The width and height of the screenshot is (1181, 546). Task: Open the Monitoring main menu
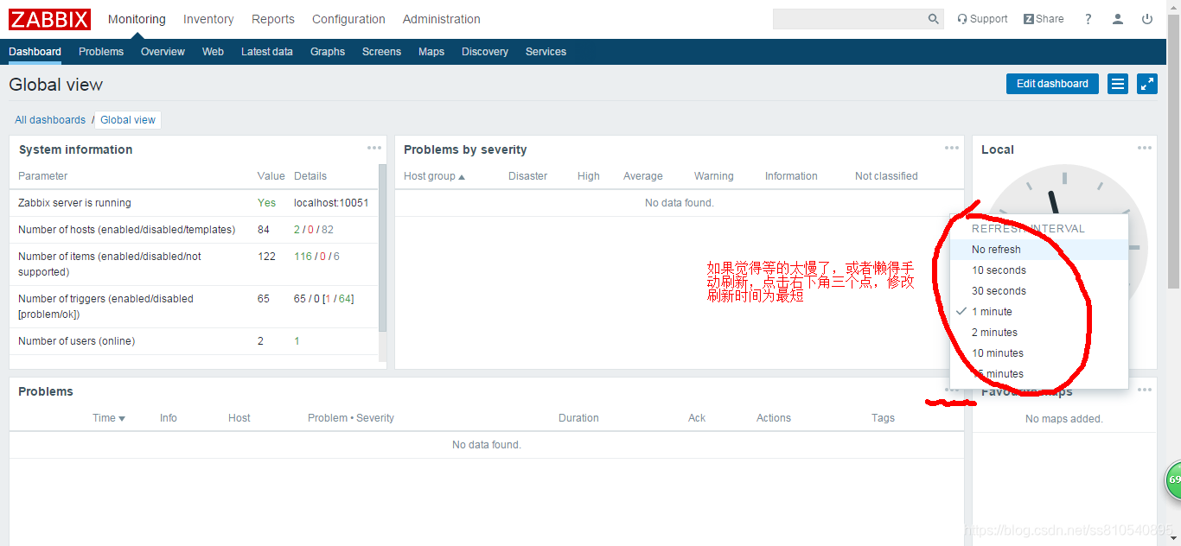coord(137,19)
